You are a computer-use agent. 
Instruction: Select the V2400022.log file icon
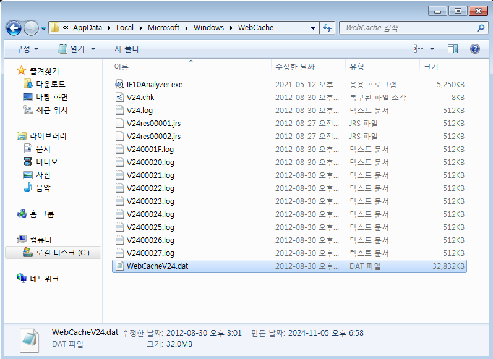(x=119, y=188)
